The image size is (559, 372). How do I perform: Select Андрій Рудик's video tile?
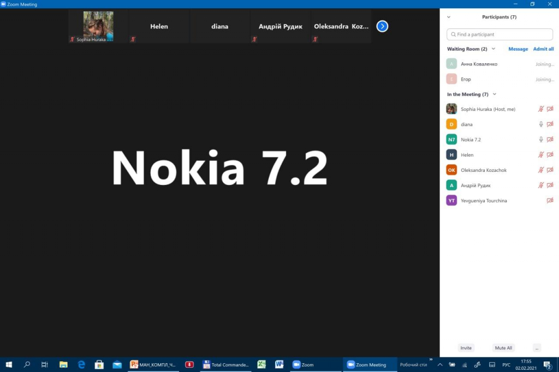(280, 26)
